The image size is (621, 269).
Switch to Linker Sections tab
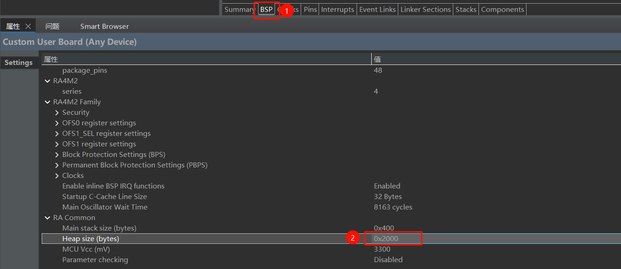point(426,10)
